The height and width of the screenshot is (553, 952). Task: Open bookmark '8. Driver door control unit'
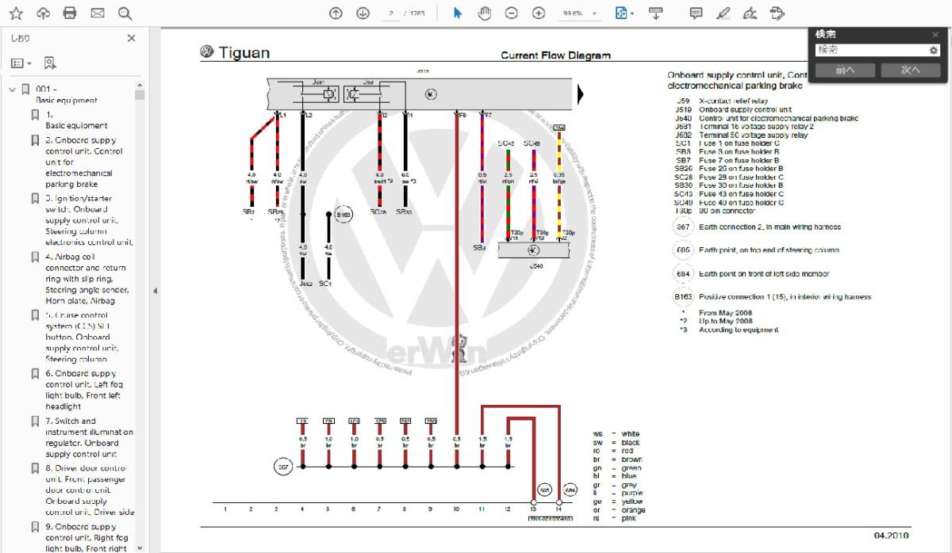click(90, 490)
